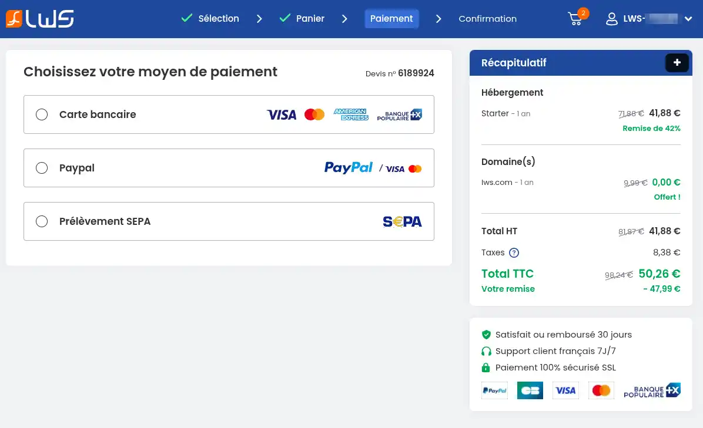
Task: Click the American Express card logo
Action: (x=351, y=114)
